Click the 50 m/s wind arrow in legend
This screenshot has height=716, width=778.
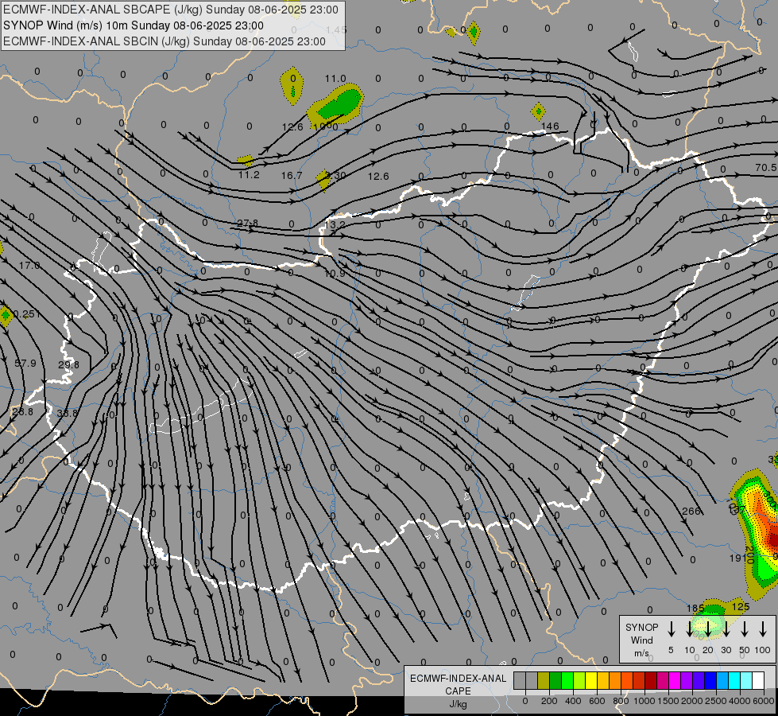[x=745, y=628]
